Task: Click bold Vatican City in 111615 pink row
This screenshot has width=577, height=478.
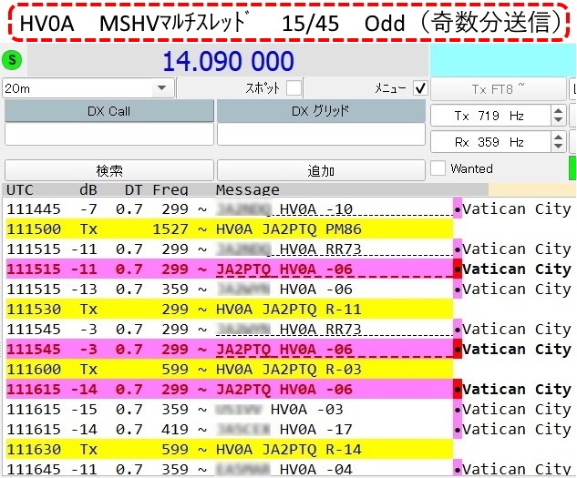Action: pos(517,389)
